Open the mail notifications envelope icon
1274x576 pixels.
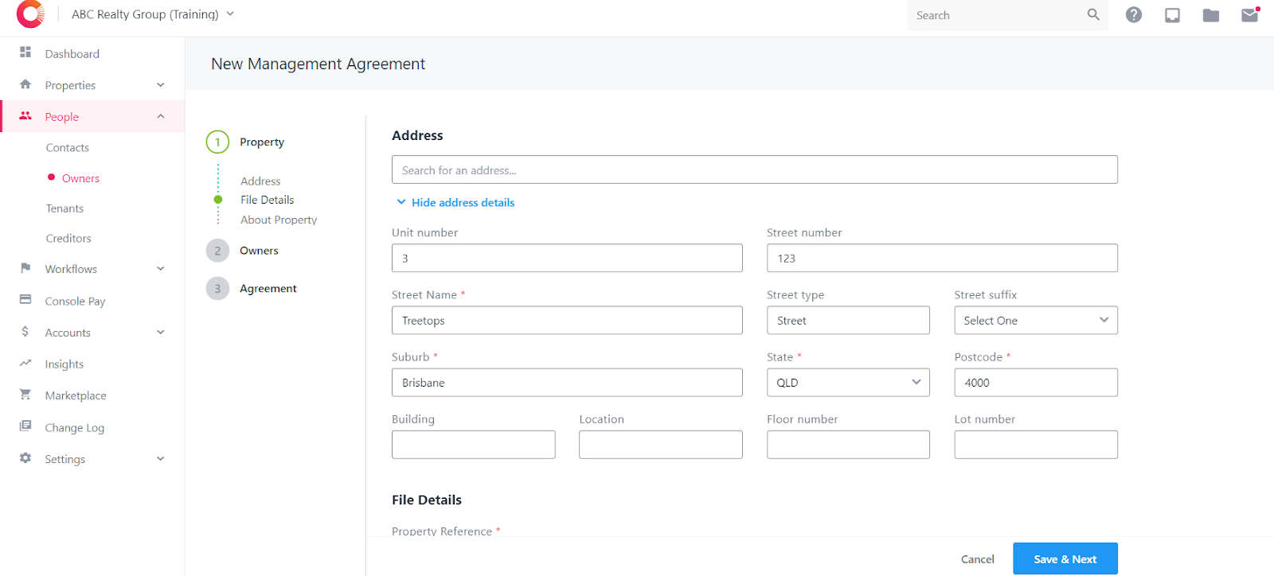tap(1250, 15)
